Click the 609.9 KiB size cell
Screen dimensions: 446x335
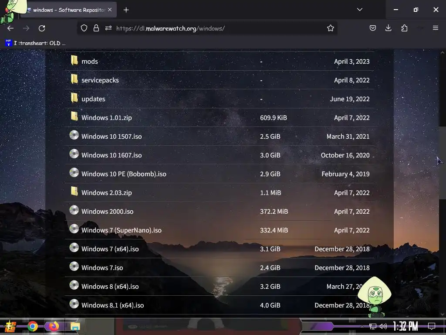pyautogui.click(x=274, y=118)
